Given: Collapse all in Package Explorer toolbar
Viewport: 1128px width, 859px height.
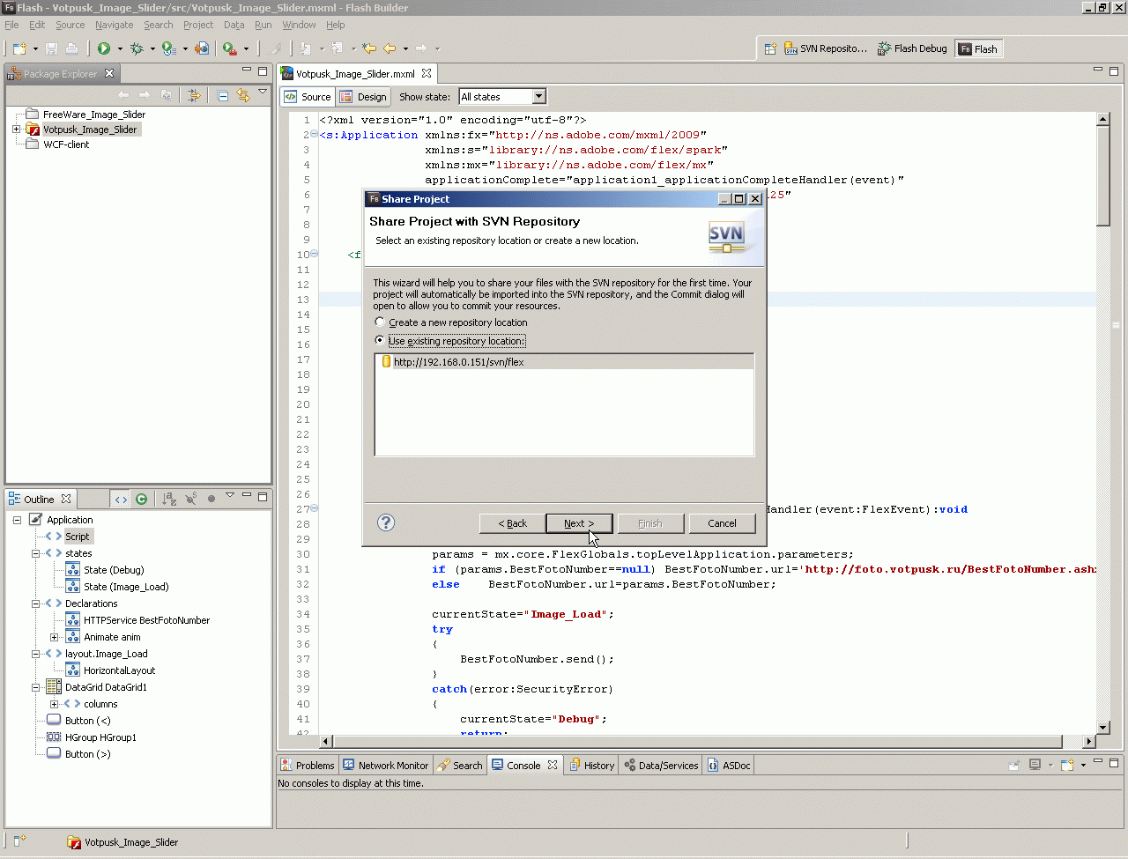Looking at the screenshot, I should tap(223, 95).
